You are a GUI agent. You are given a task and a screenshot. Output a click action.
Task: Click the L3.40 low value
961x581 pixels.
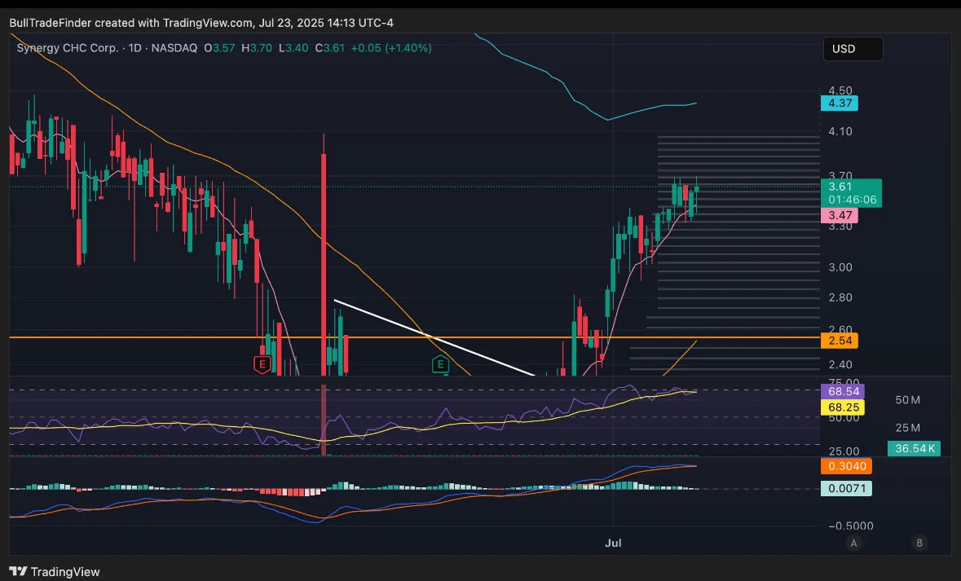click(x=293, y=48)
